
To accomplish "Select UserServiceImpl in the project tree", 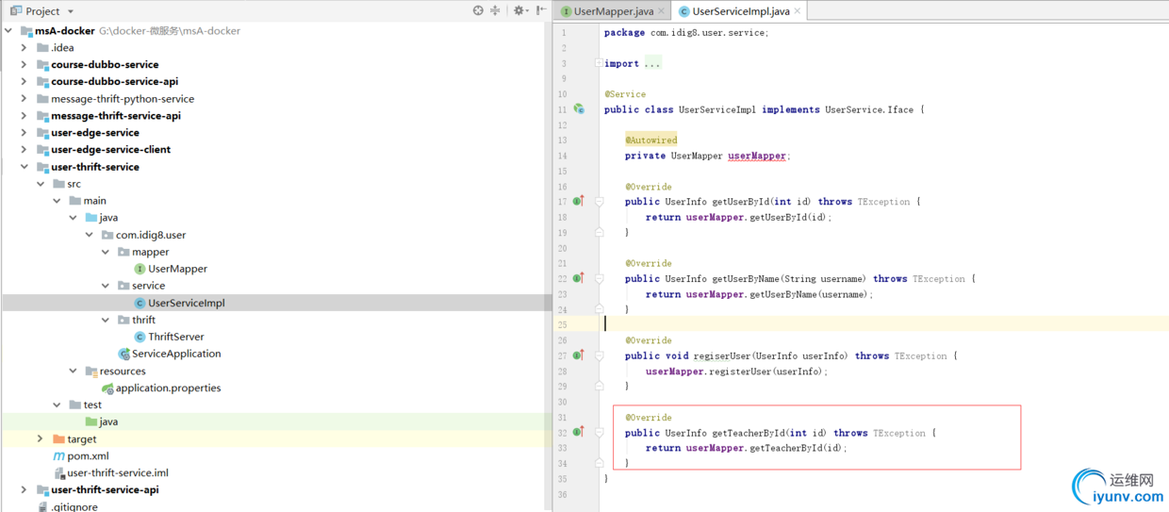I will point(187,304).
